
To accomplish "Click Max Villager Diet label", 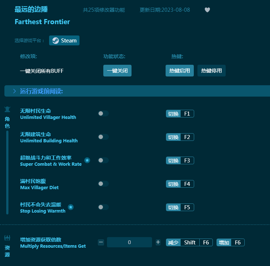I will pos(40,187).
